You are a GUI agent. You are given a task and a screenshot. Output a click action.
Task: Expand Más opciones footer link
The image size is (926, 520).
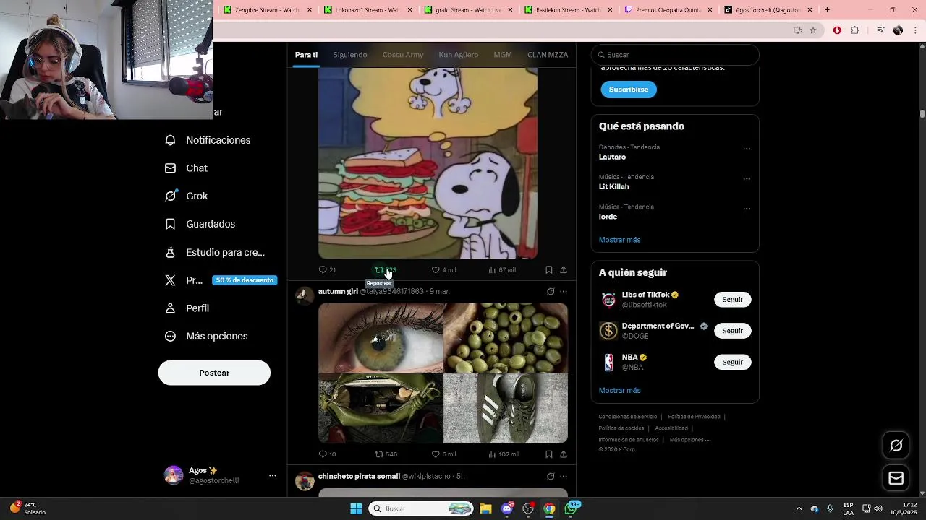point(689,440)
